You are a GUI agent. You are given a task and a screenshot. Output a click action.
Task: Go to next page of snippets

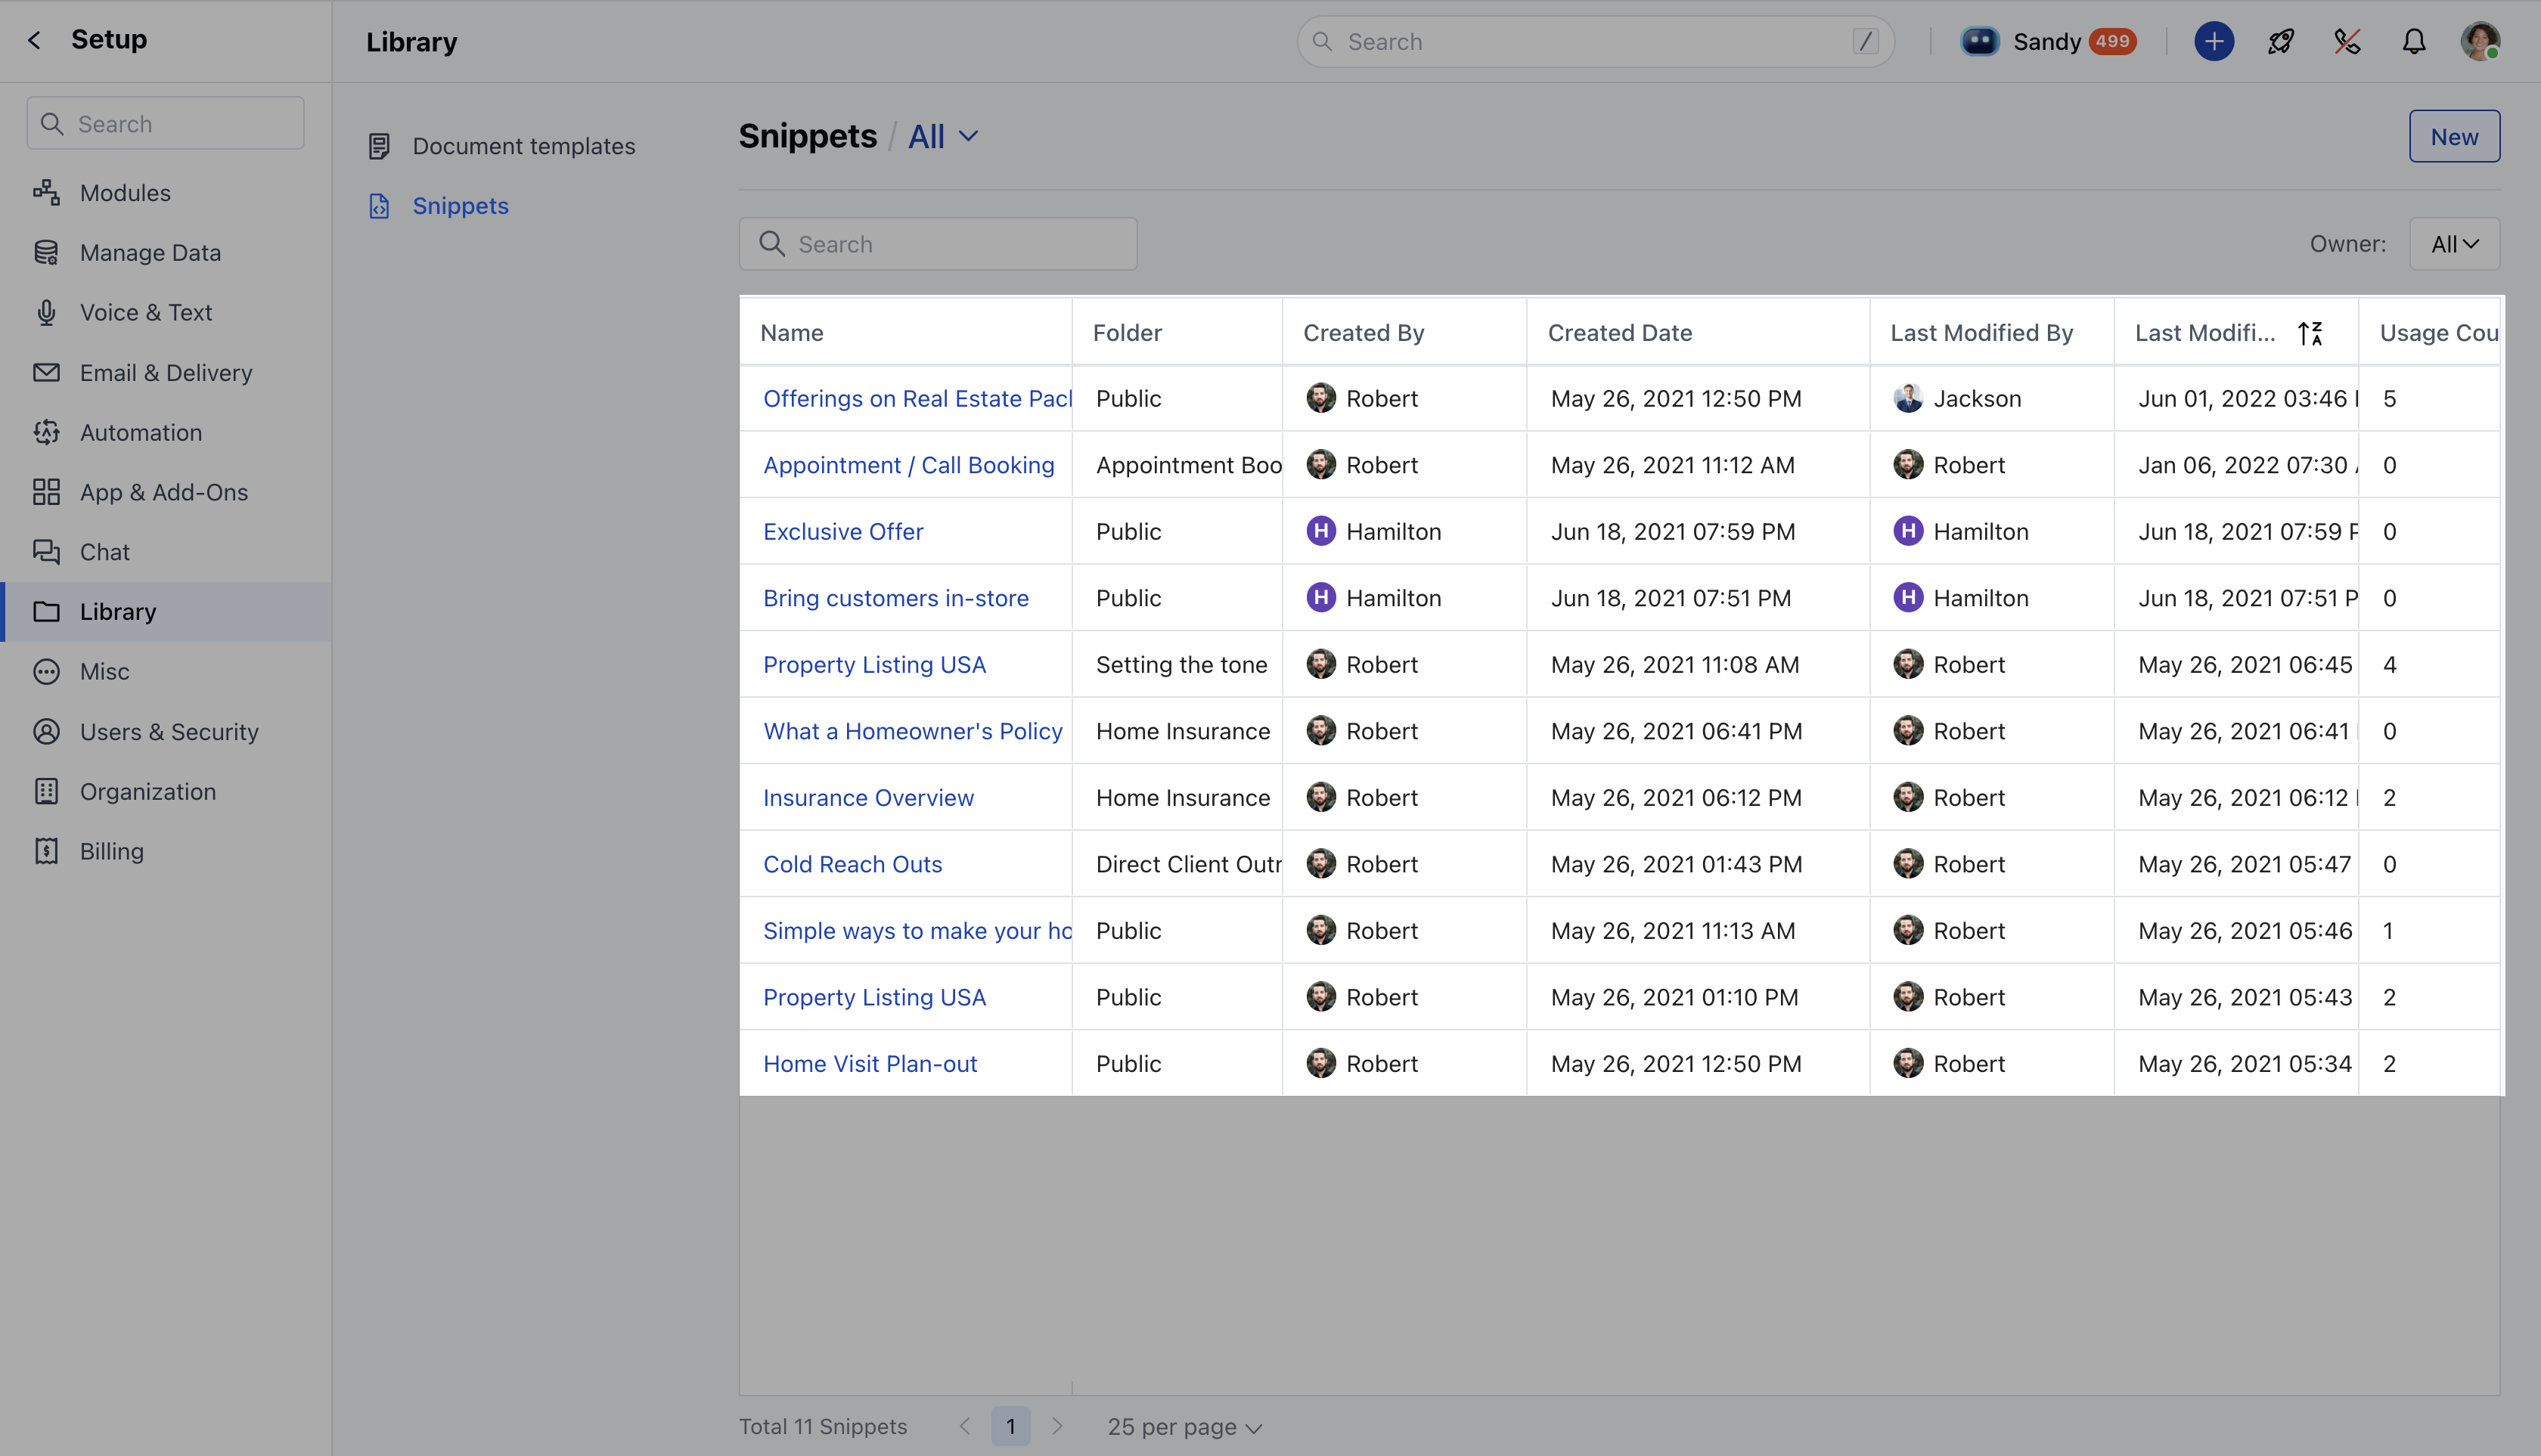pyautogui.click(x=1057, y=1426)
